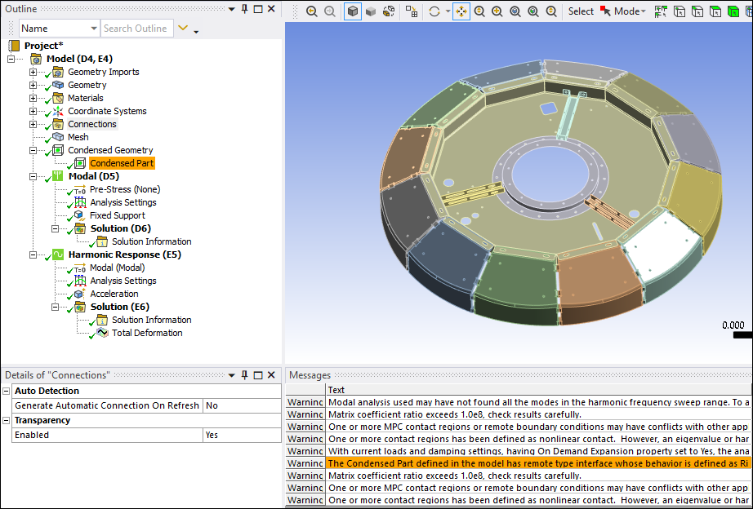The width and height of the screenshot is (753, 509).
Task: Click the Rotate tool icon
Action: [434, 11]
